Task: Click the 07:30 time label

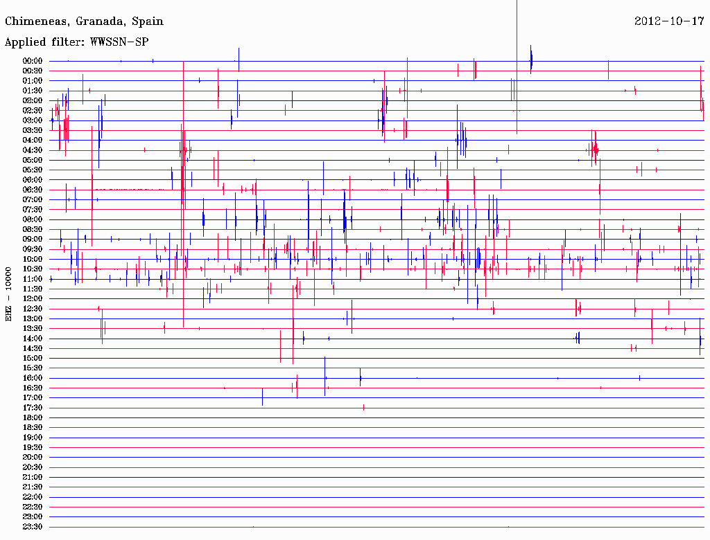Action: [33, 209]
